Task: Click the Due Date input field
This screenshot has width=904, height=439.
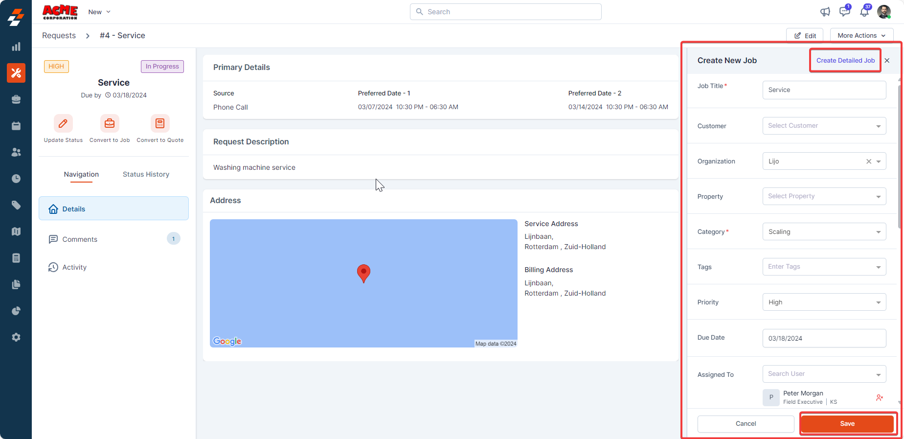Action: (824, 338)
